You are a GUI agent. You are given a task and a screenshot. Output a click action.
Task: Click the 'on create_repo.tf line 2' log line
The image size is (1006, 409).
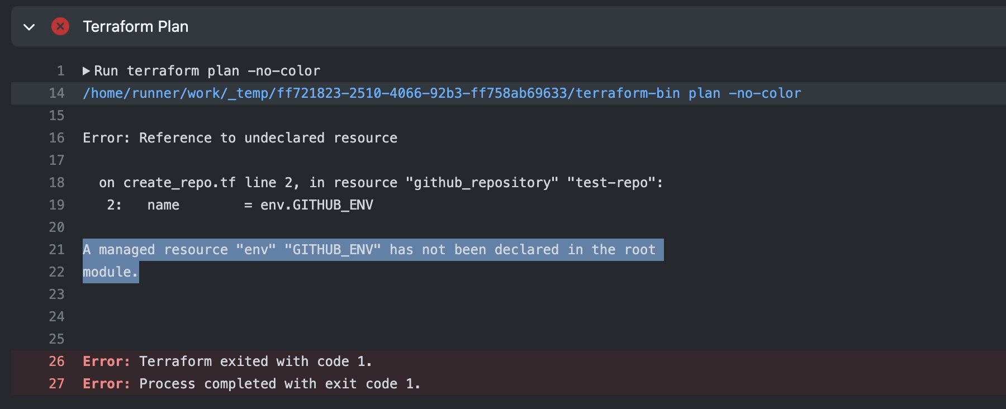click(x=381, y=183)
